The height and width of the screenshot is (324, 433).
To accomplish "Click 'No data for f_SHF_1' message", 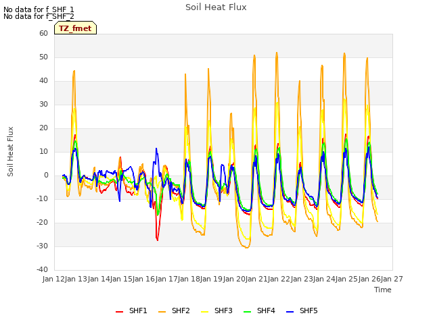I will (39, 9).
